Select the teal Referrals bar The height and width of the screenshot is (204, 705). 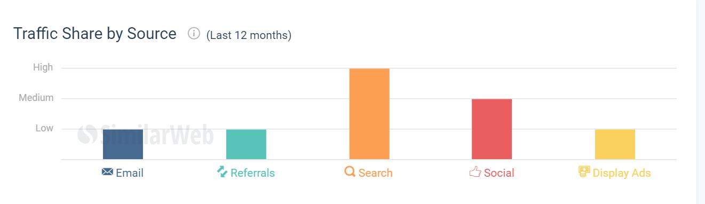coord(246,144)
